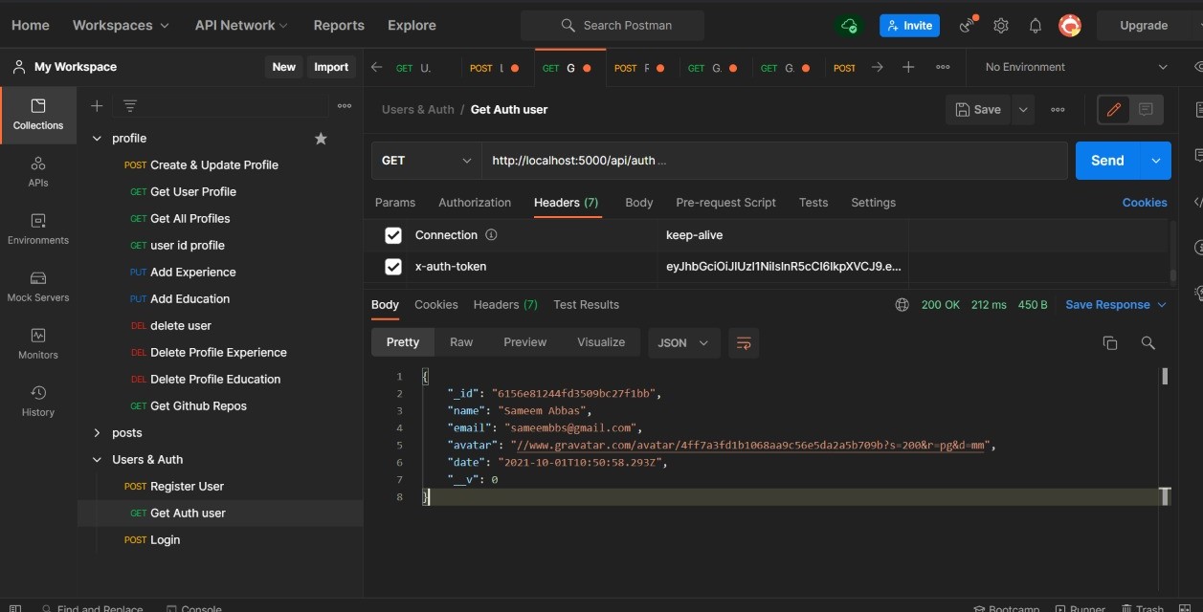Viewport: 1203px width, 612px height.
Task: Open request three-dot options next to Save
Action: tap(1058, 110)
